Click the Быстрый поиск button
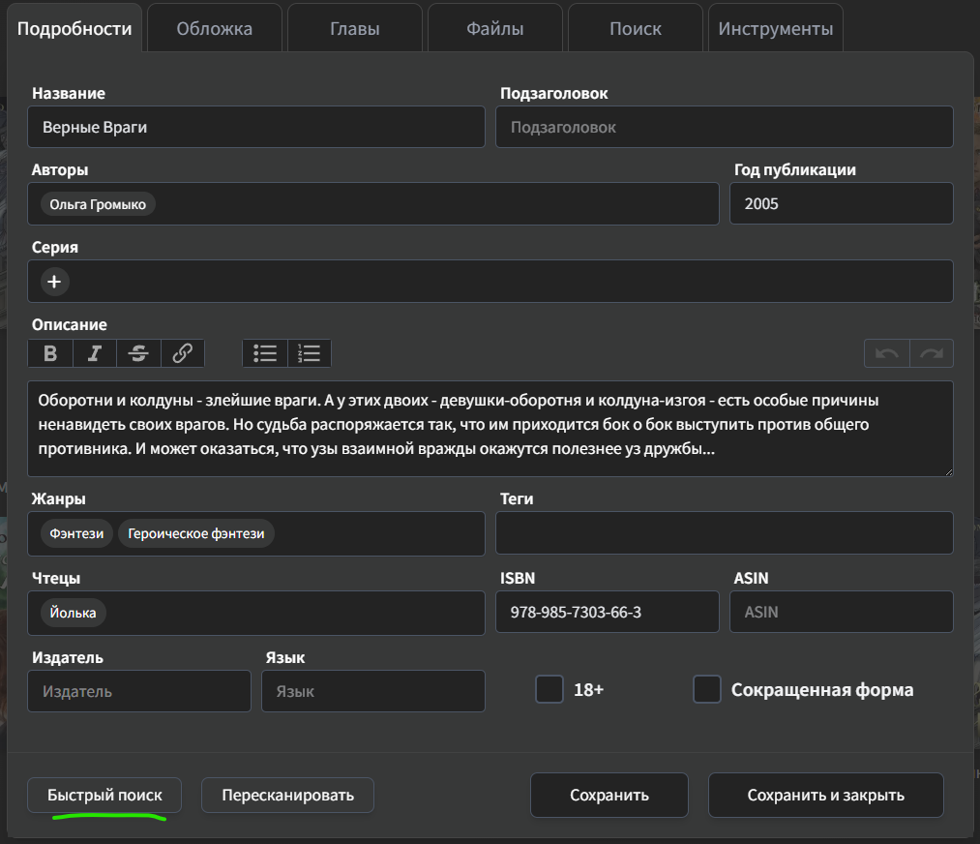This screenshot has height=844, width=980. (x=104, y=796)
